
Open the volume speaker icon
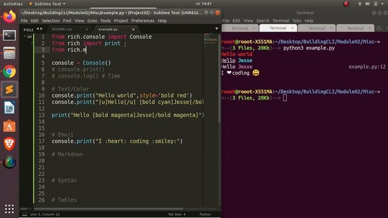coord(367,4)
